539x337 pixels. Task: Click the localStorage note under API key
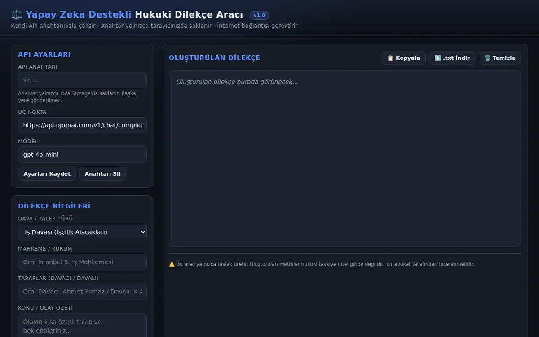[77, 97]
